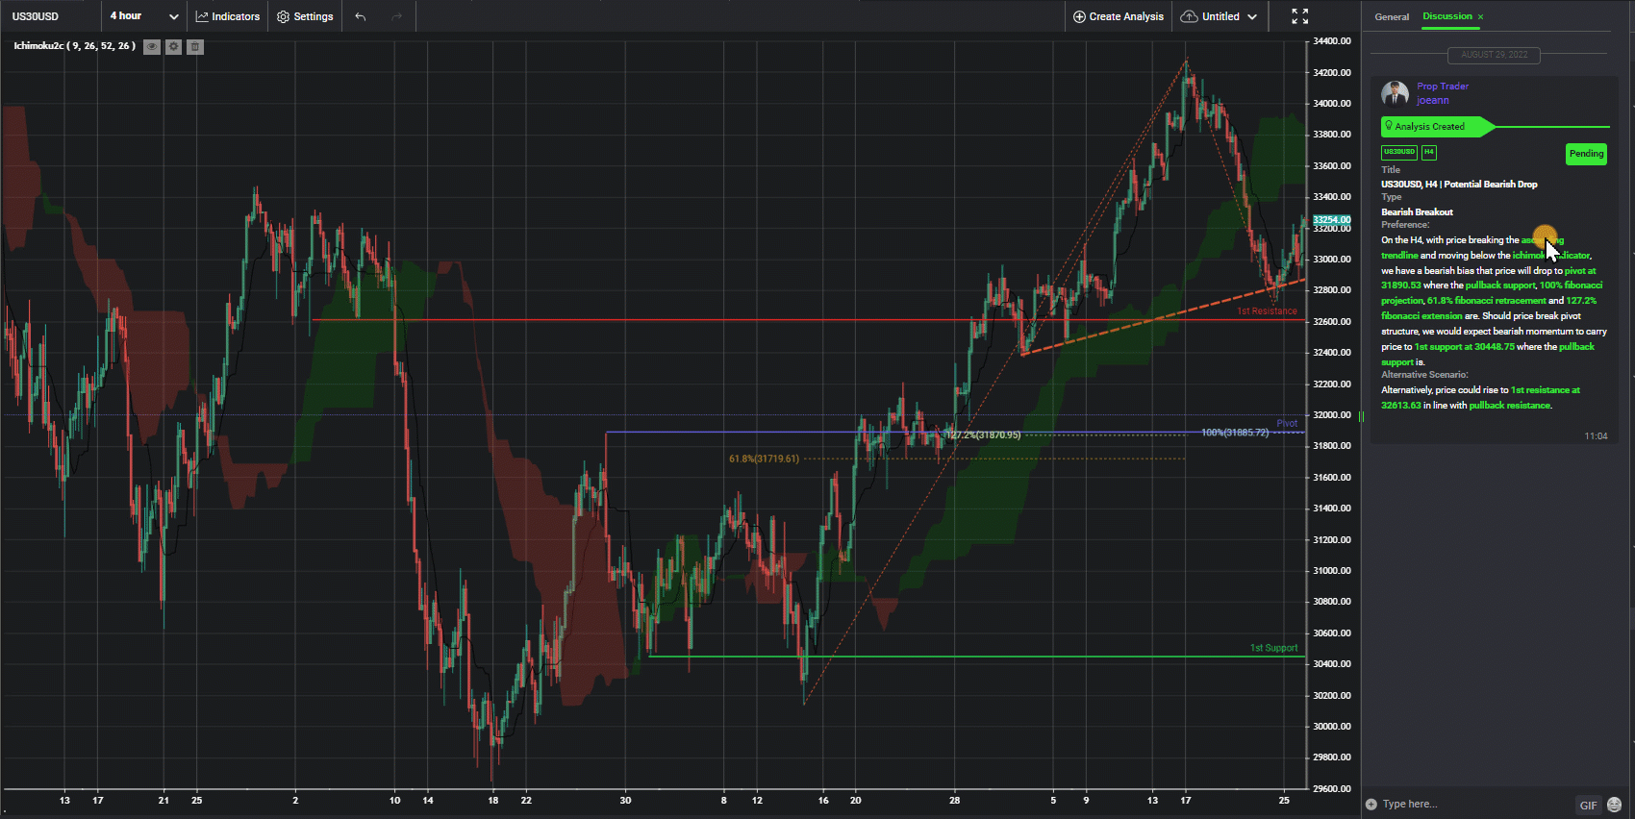Click the 34400.00 price axis label
Image resolution: width=1635 pixels, height=819 pixels.
point(1332,41)
